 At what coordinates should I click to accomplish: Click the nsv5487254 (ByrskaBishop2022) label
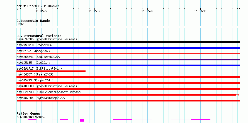(x=41, y=98)
